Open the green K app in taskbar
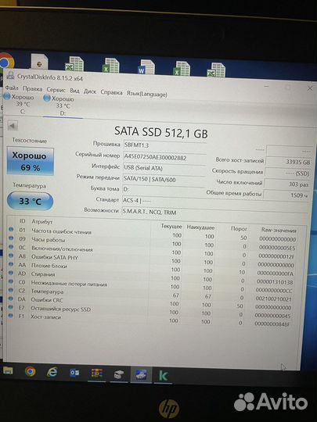 pyautogui.click(x=164, y=375)
